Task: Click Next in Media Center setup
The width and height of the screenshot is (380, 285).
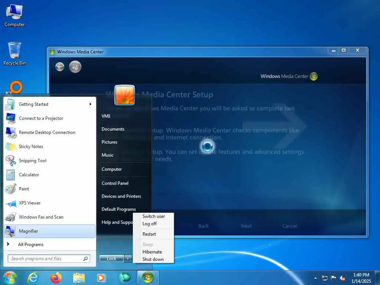Action: [246, 226]
